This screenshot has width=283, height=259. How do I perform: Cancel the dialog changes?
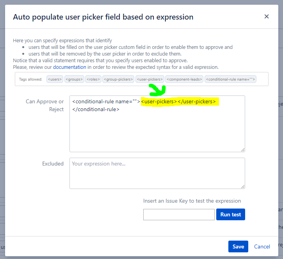click(262, 246)
